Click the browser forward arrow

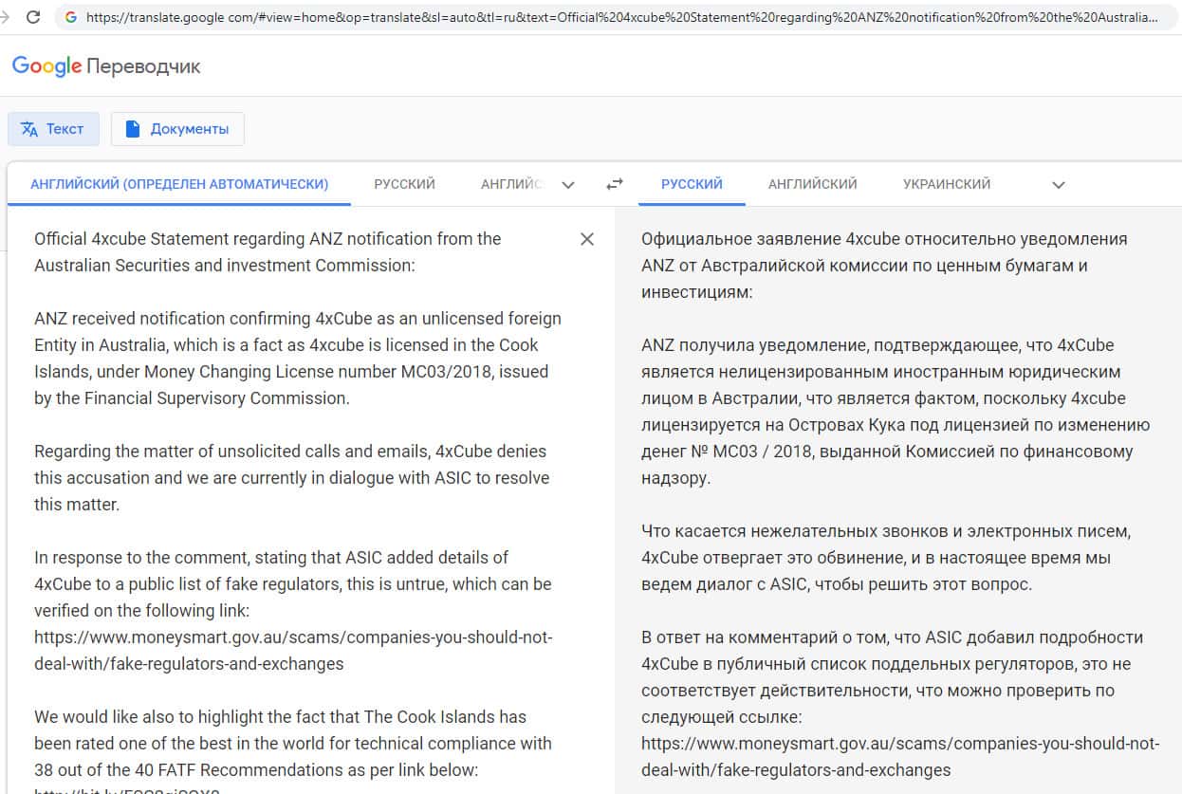click(x=6, y=17)
